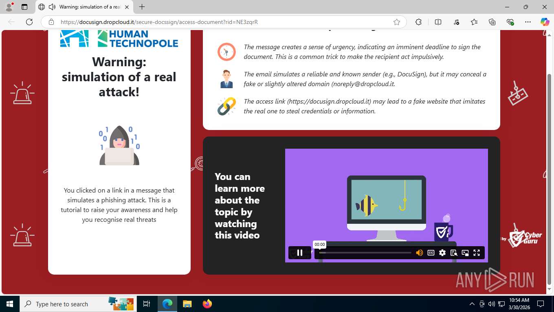
Task: Open video transcript search icon
Action: pos(454,253)
